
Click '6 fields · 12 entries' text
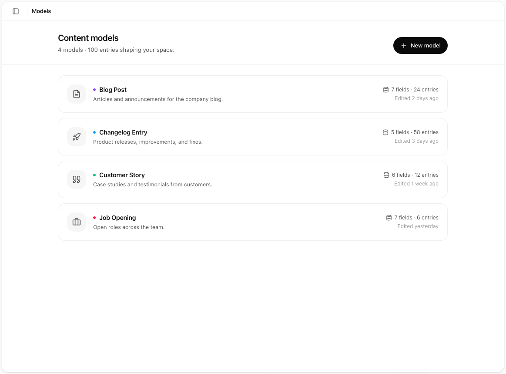pos(415,175)
